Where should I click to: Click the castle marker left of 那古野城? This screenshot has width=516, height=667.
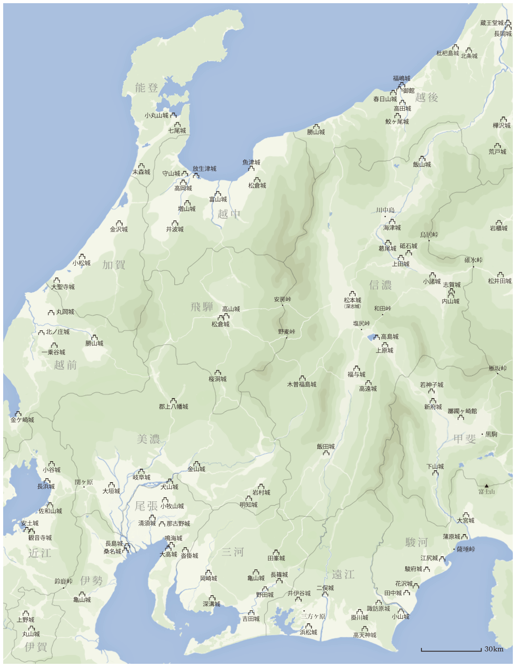coord(162,524)
